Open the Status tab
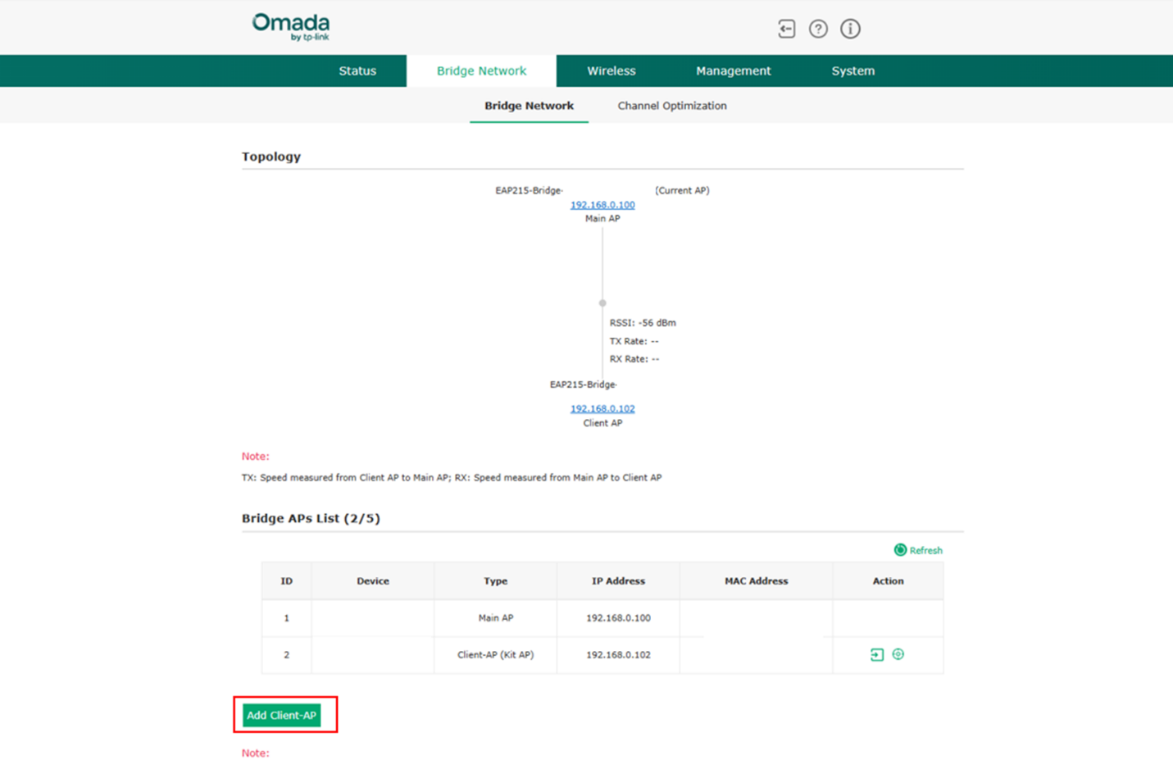1173x769 pixels. tap(357, 71)
